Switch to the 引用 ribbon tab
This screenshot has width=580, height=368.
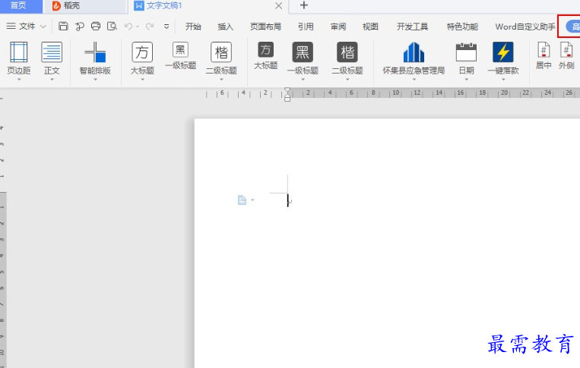(x=306, y=27)
